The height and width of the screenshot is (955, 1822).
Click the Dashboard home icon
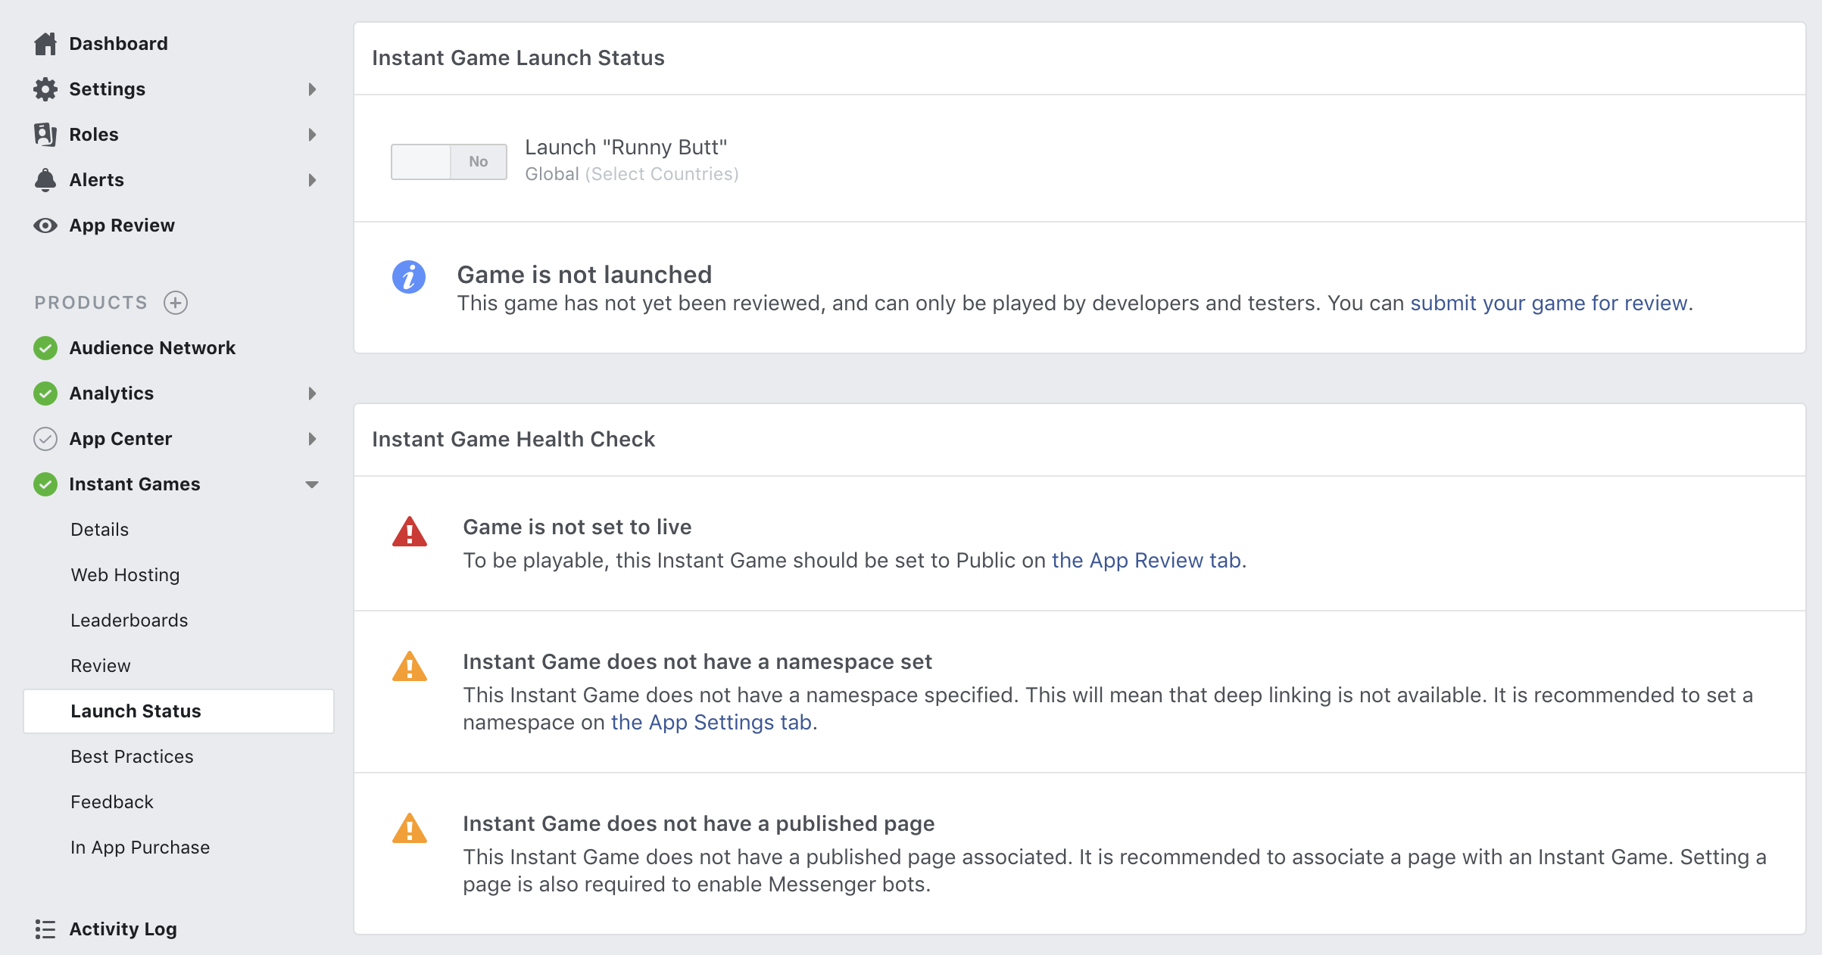tap(45, 44)
